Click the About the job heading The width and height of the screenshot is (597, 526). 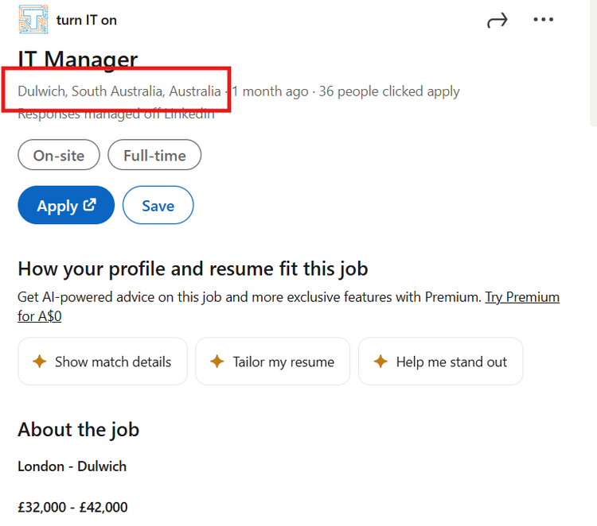click(x=79, y=430)
